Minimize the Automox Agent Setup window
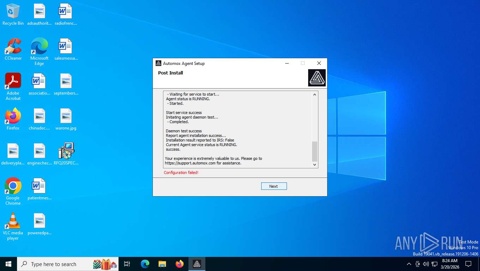This screenshot has width=480, height=271. click(x=287, y=64)
